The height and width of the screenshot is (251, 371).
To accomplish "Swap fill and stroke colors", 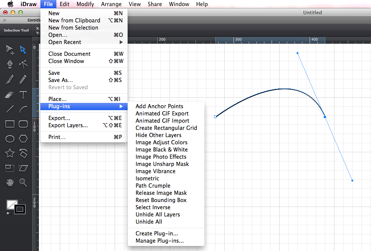I will 22,200.
